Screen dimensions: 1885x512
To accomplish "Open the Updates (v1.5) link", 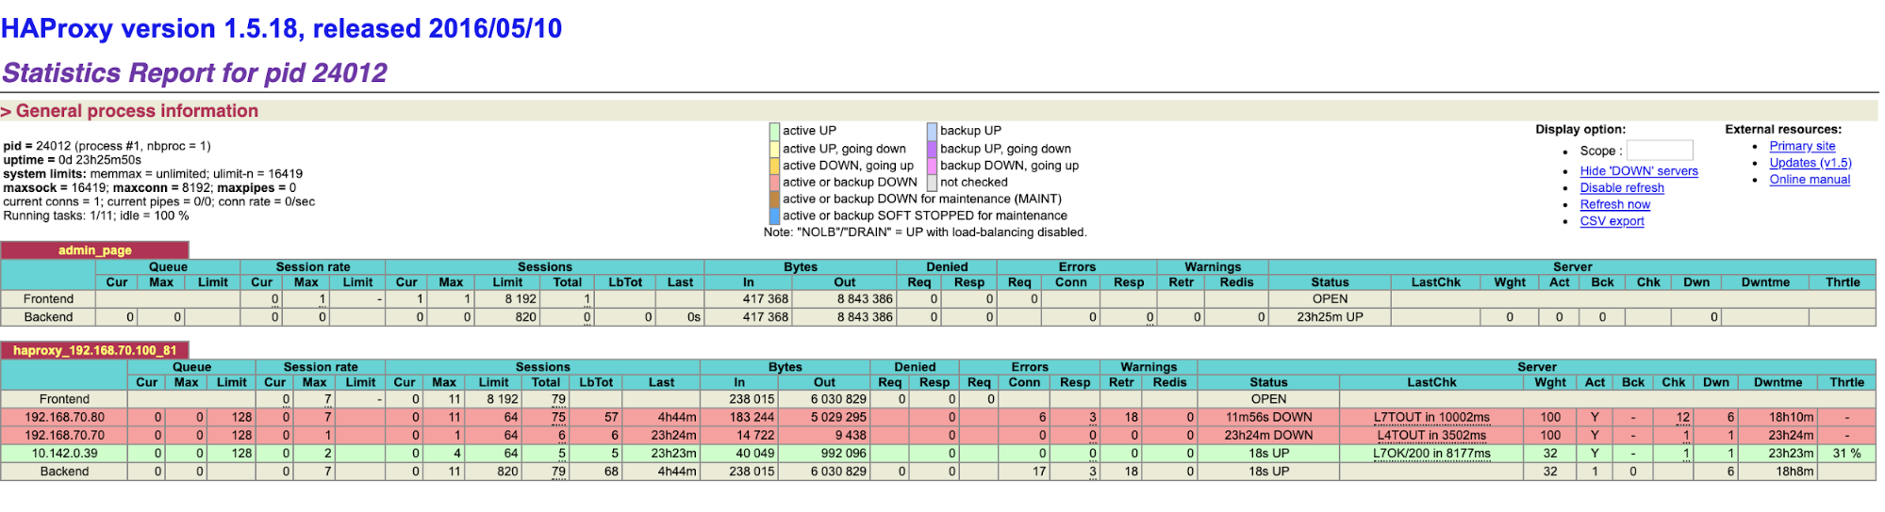I will click(1811, 163).
